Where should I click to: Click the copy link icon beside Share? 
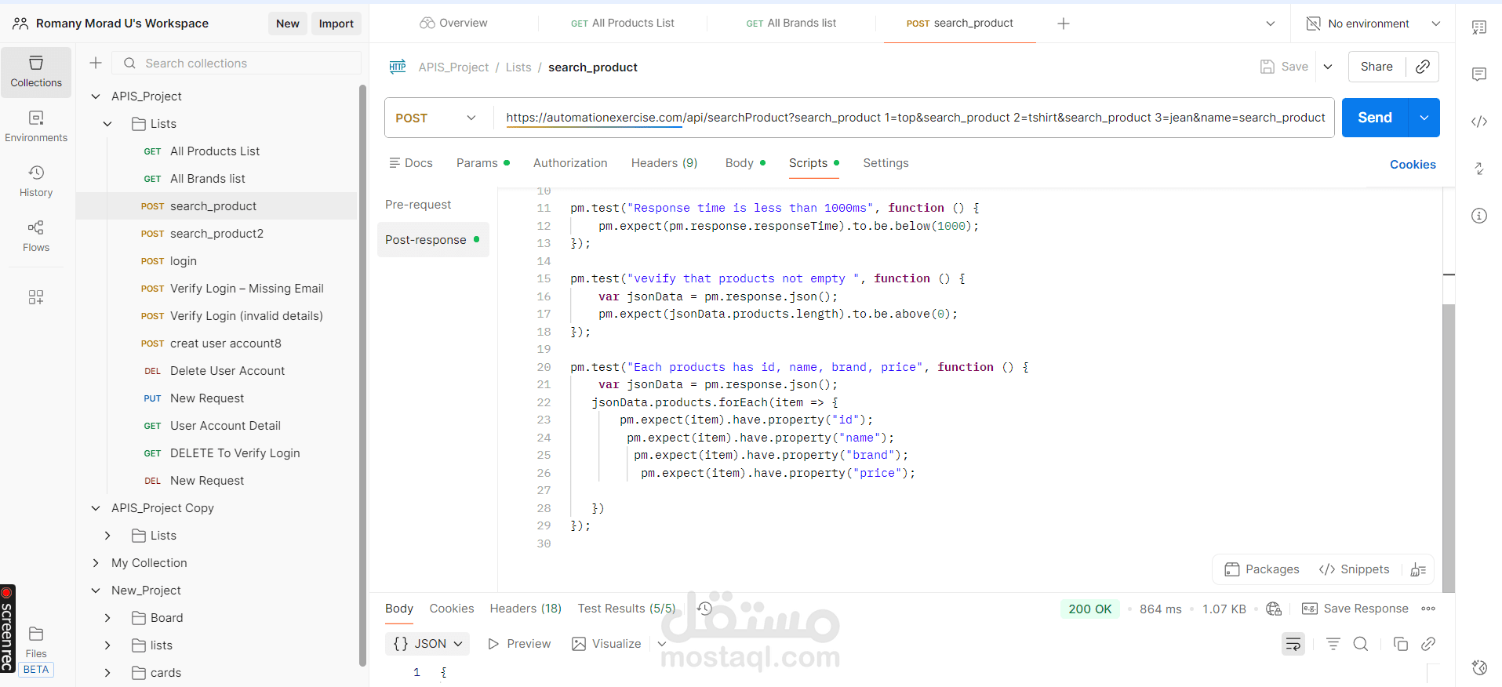click(x=1423, y=67)
